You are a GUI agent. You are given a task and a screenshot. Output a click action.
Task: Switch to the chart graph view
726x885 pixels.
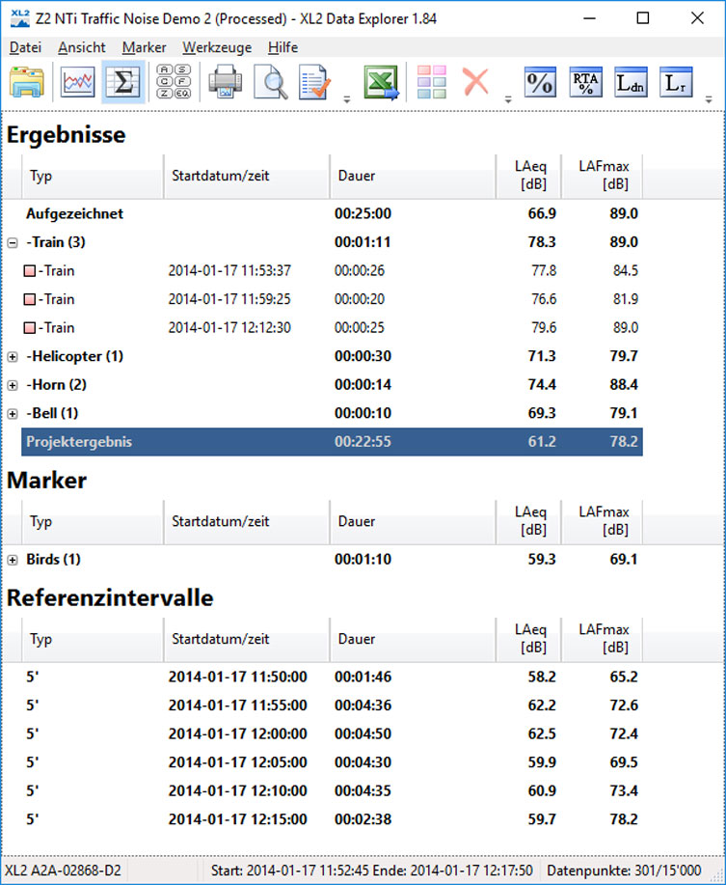pyautogui.click(x=78, y=83)
